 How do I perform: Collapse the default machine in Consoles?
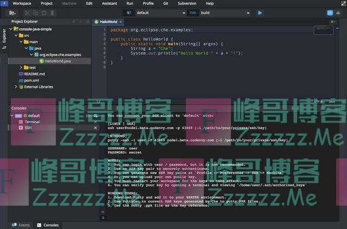pos(12,116)
